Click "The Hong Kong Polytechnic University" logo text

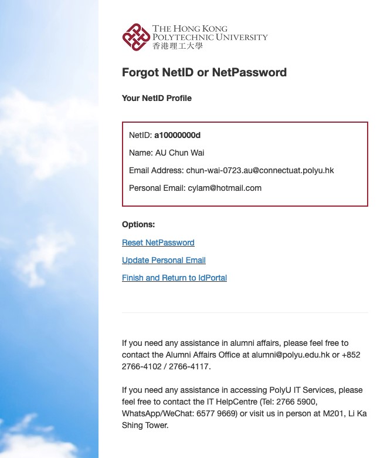click(x=209, y=33)
